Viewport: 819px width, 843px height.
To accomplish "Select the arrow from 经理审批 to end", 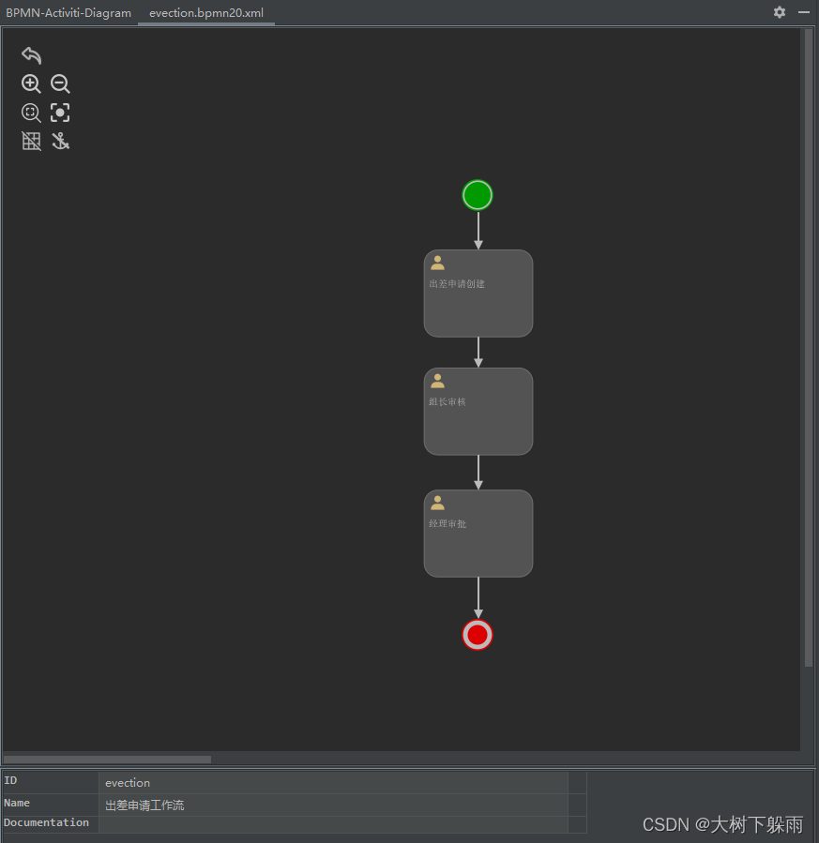I will 478,598.
